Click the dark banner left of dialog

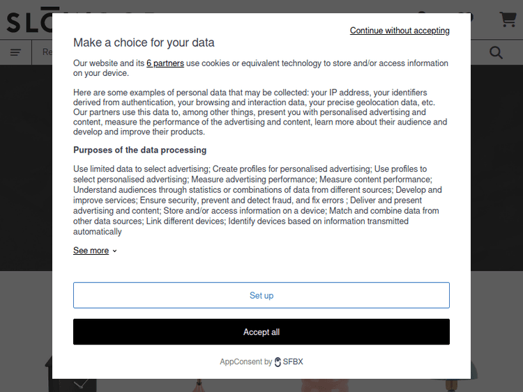(x=26, y=167)
